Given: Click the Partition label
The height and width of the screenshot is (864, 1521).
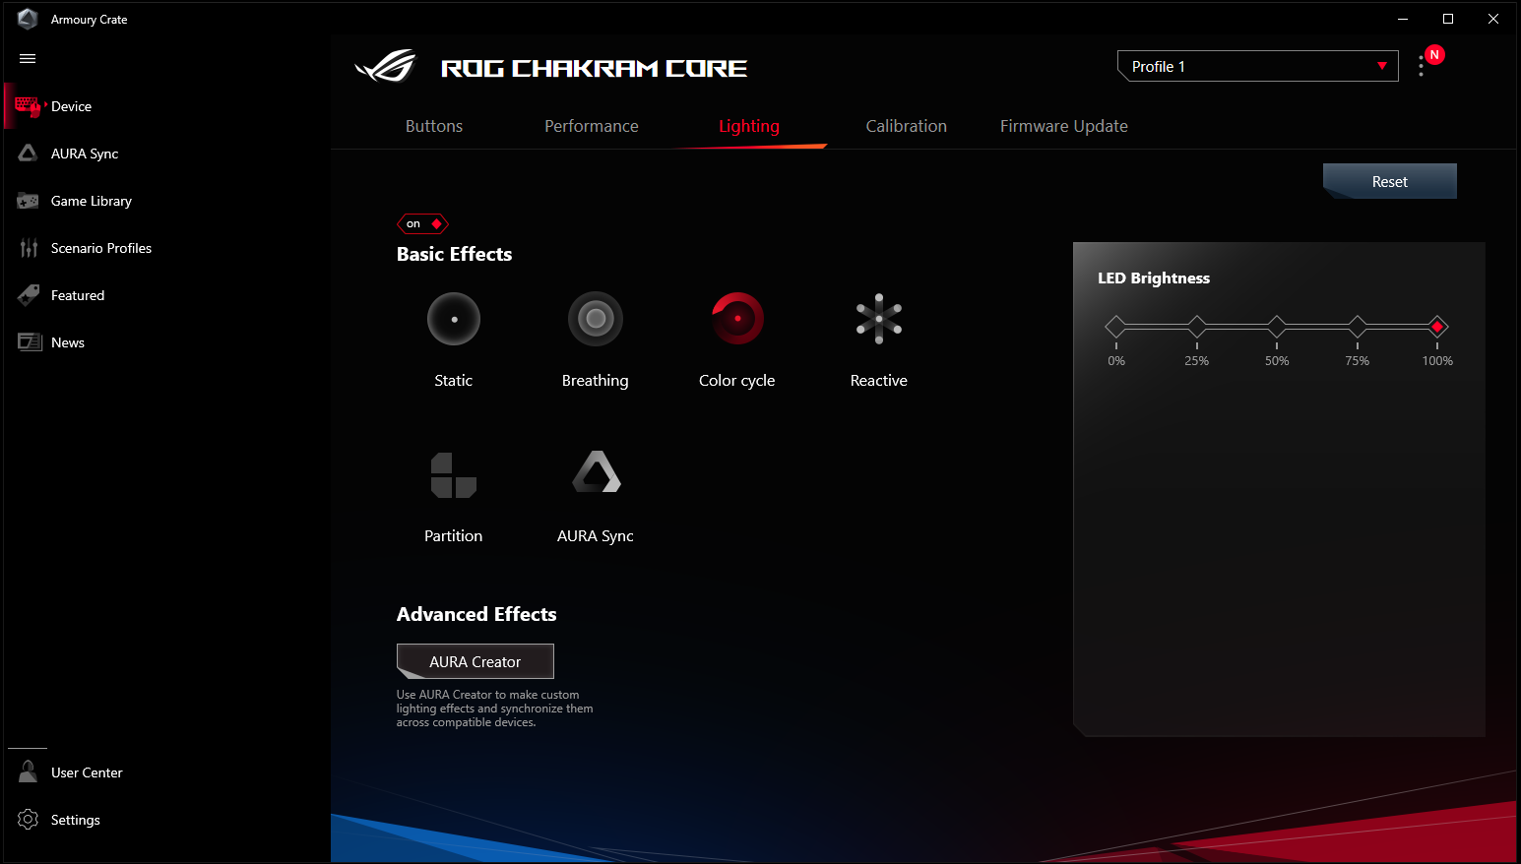Looking at the screenshot, I should 454,536.
